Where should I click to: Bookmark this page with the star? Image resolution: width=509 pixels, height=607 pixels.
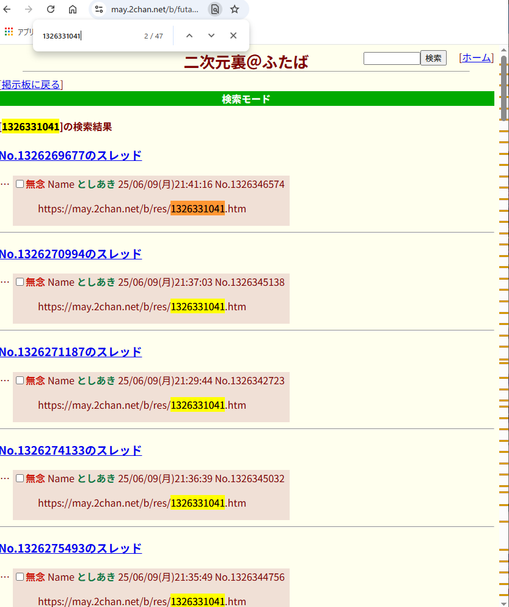(235, 9)
